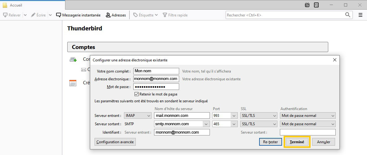Open the IMAP protocol dropdown
The image size is (367, 155).
pos(138,116)
